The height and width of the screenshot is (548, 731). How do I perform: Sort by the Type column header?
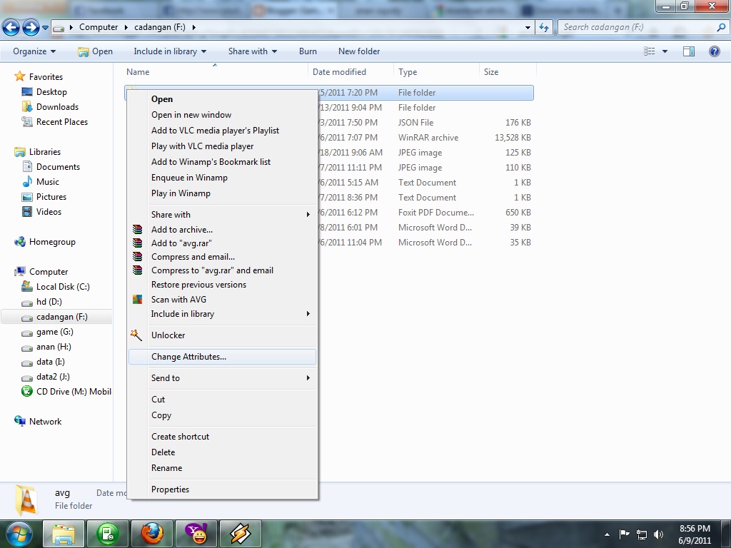(436, 72)
